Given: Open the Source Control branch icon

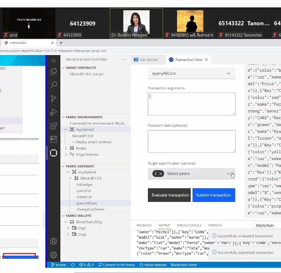Looking at the screenshot, I should point(54,98).
